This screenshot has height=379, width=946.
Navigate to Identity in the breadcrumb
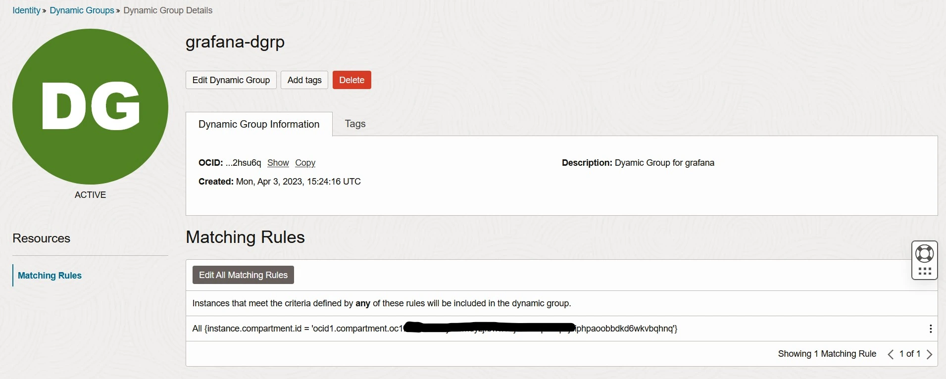pyautogui.click(x=26, y=10)
